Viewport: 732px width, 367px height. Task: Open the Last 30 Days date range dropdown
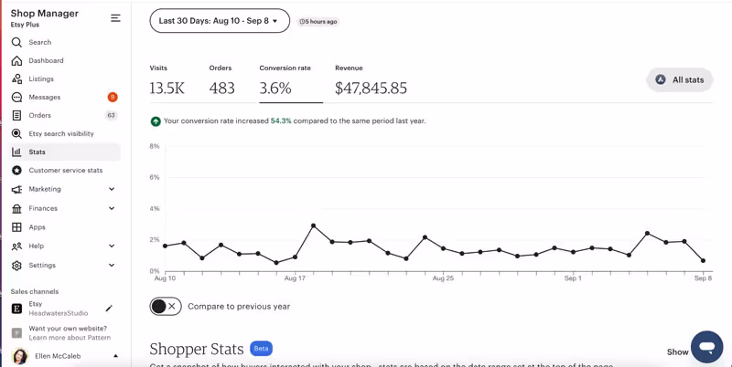click(220, 21)
